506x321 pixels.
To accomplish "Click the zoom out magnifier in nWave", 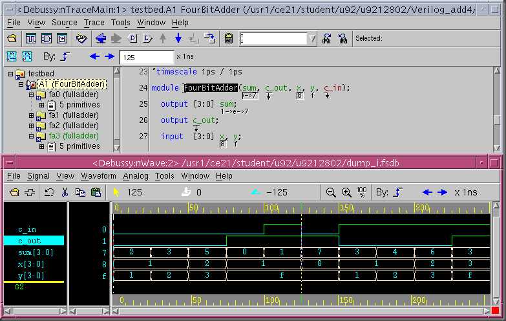I will (331, 192).
